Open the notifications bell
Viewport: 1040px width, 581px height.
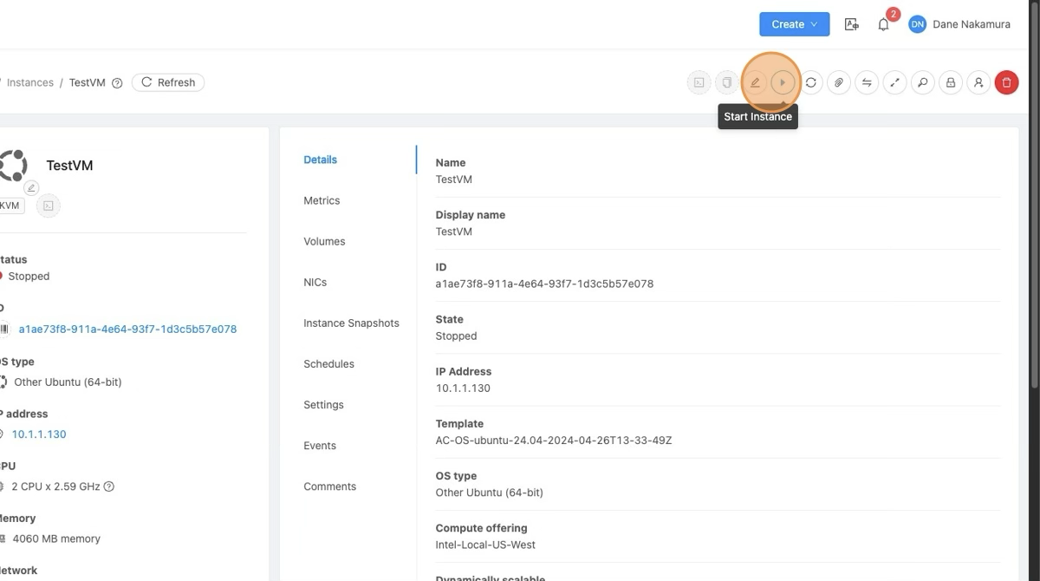883,24
